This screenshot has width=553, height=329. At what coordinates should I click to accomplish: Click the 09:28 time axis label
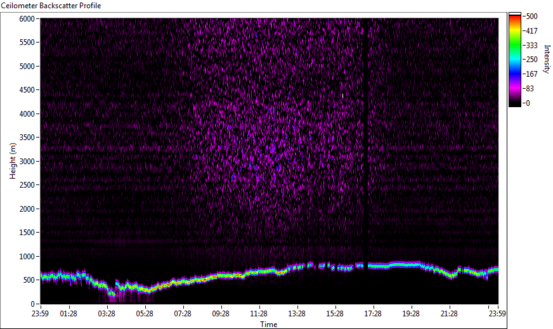point(221,314)
